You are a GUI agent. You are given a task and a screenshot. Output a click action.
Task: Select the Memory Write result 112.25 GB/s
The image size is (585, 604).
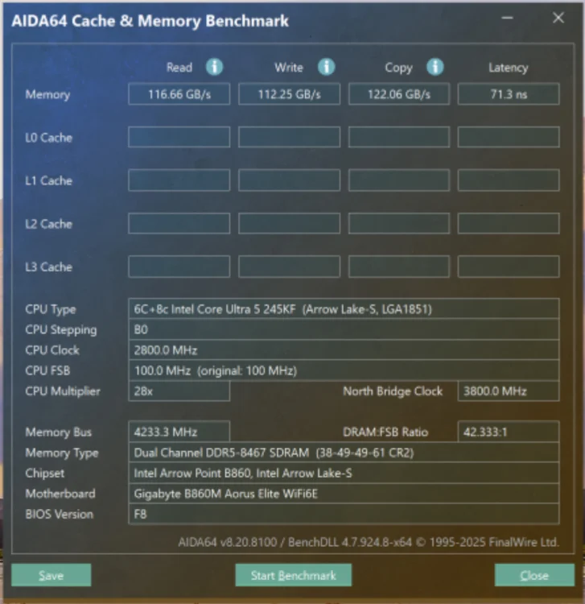click(289, 94)
